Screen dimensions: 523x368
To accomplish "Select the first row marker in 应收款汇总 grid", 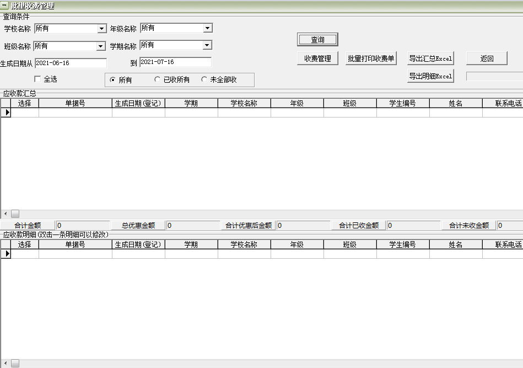I will 6,113.
